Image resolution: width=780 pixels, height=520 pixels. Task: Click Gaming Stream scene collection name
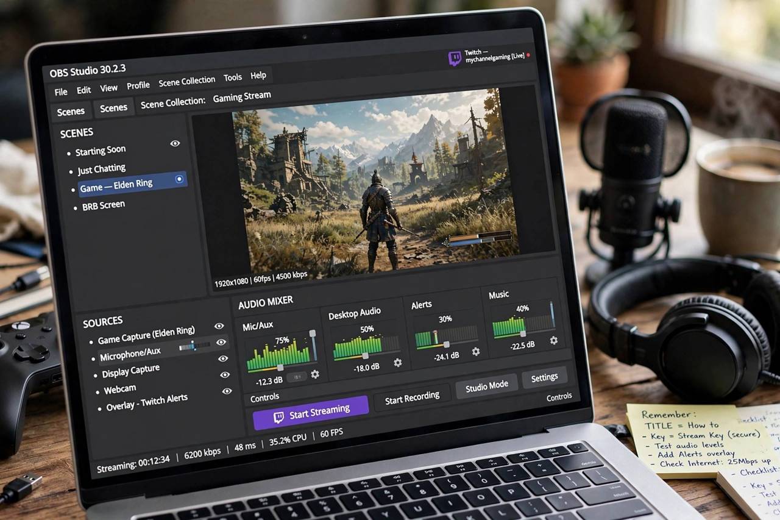242,98
